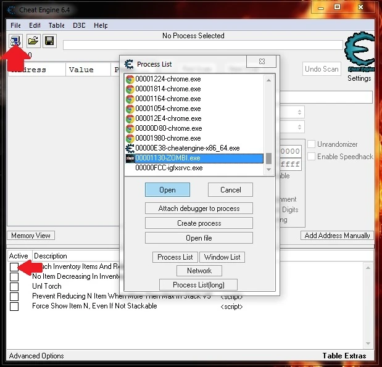
Task: Click Advanced Options in the status bar
Action: (36, 356)
